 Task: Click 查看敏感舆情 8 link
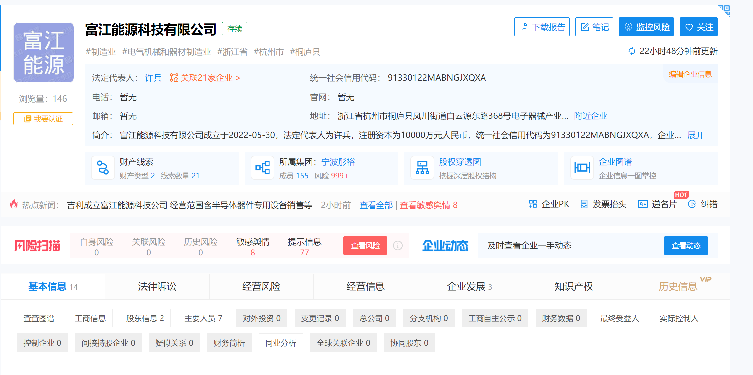tap(429, 205)
